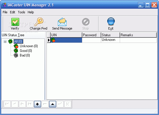Click the plus Insert record navigator button

(x=37, y=104)
